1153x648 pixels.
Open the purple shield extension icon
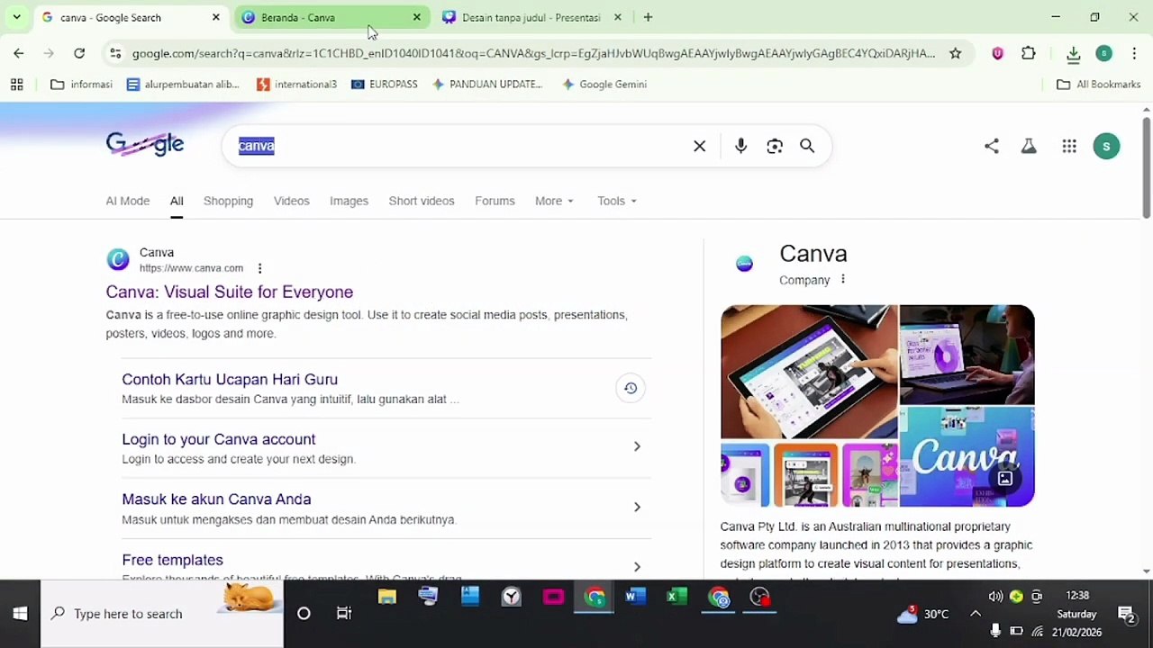[997, 53]
